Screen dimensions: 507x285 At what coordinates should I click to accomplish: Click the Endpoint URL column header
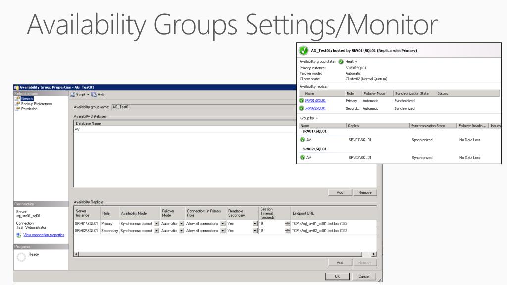click(x=333, y=213)
